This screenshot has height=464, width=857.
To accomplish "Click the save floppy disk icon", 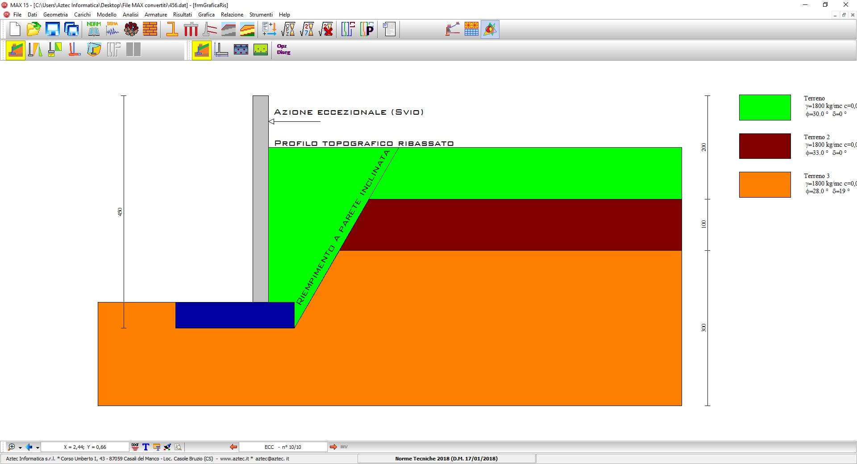I will [x=53, y=29].
